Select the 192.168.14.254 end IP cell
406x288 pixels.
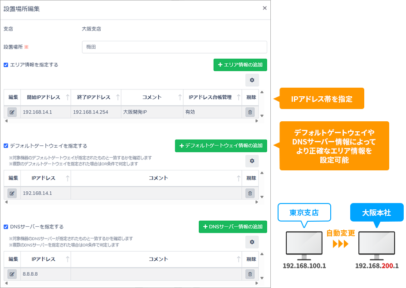(x=96, y=112)
